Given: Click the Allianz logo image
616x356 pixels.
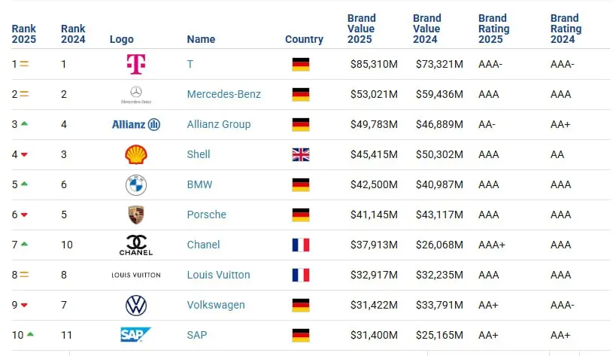Looking at the screenshot, I should [135, 124].
